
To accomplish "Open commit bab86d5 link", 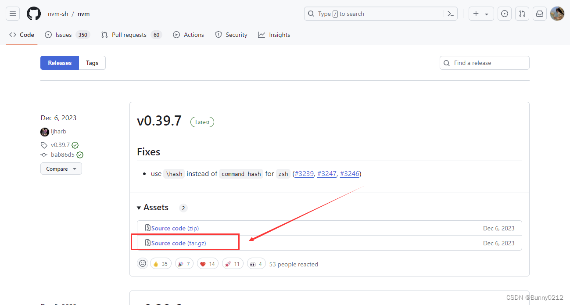I will [x=63, y=154].
